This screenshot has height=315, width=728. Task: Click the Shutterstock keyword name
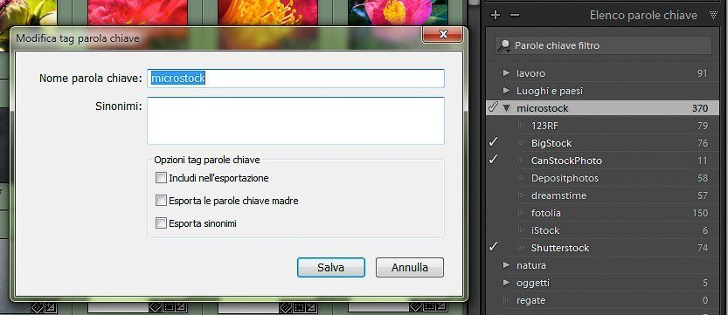560,248
